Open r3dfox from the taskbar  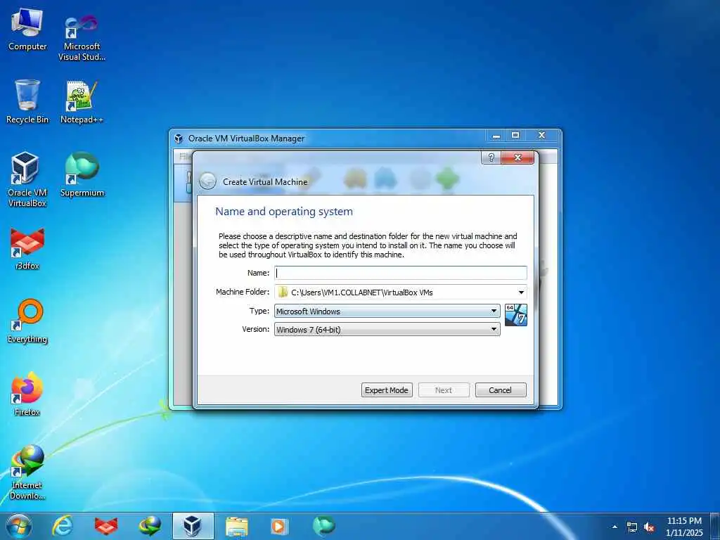(106, 526)
